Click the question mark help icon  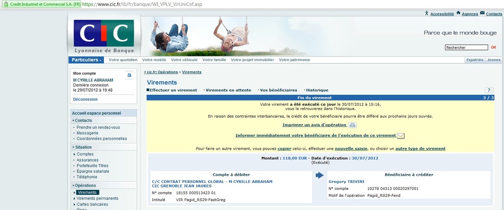[x=489, y=90]
